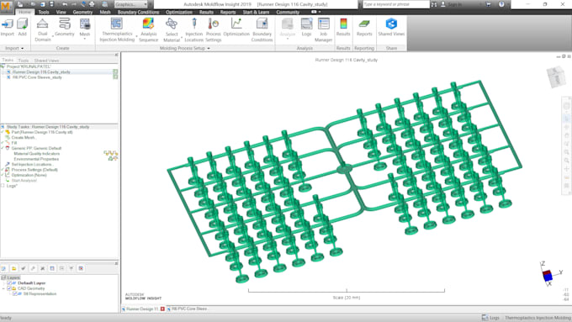This screenshot has width=572, height=322.
Task: Click Thermoplastics Injection Molding in status bar
Action: click(538, 318)
